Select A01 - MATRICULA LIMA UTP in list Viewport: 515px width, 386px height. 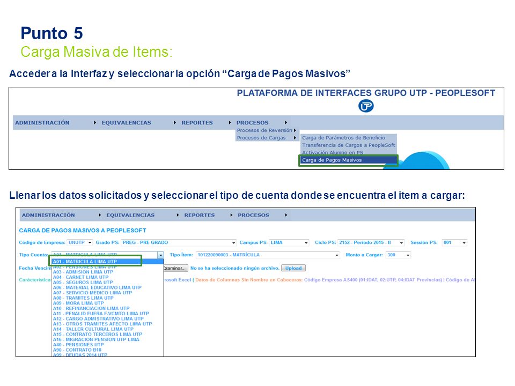click(x=108, y=262)
